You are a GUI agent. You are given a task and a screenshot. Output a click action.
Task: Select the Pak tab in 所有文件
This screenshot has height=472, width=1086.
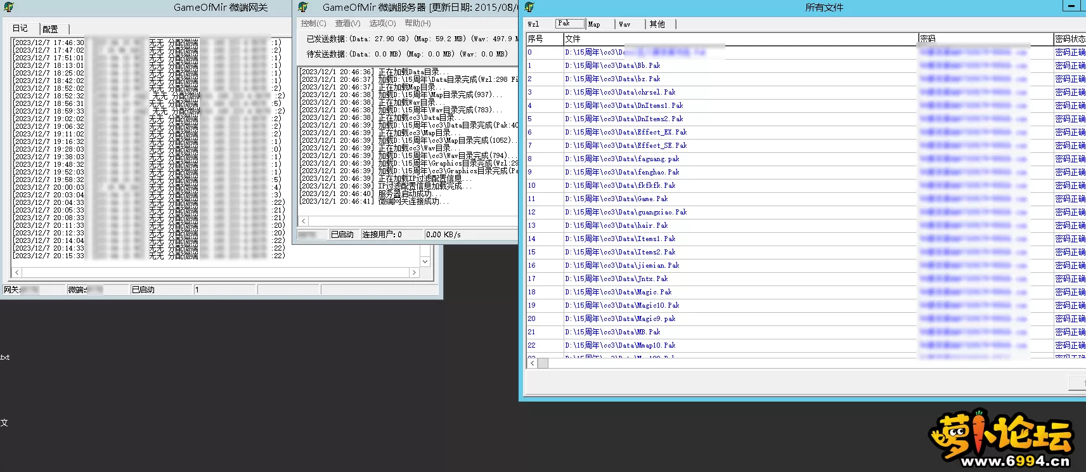click(570, 23)
